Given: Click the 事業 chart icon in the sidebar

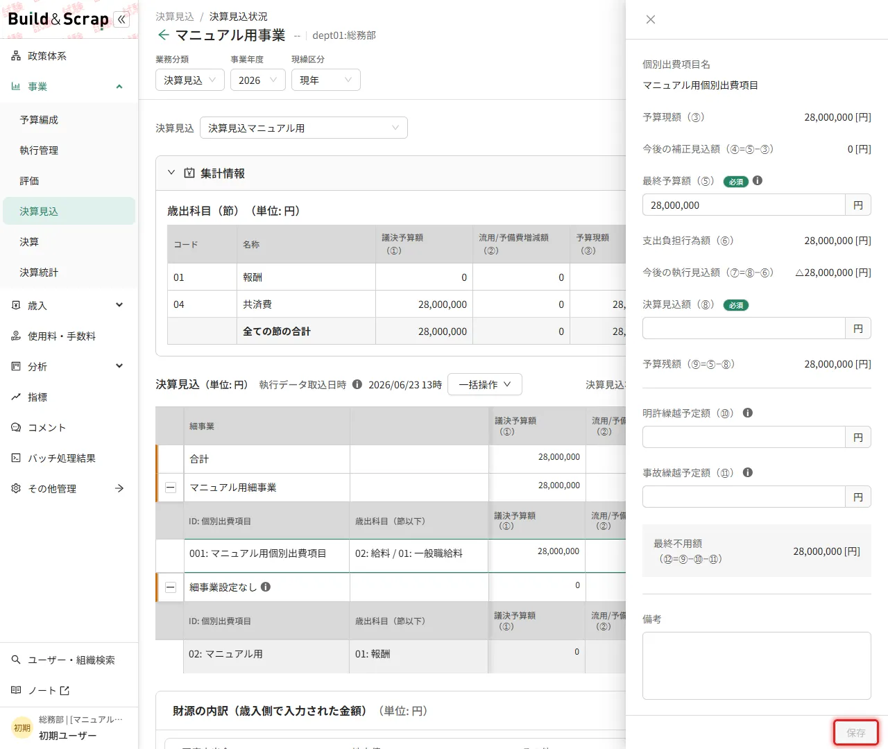Looking at the screenshot, I should click(16, 87).
